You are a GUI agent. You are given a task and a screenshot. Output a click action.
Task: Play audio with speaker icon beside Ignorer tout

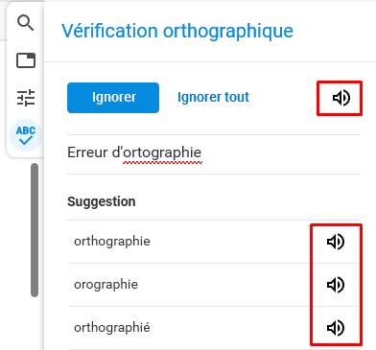341,98
